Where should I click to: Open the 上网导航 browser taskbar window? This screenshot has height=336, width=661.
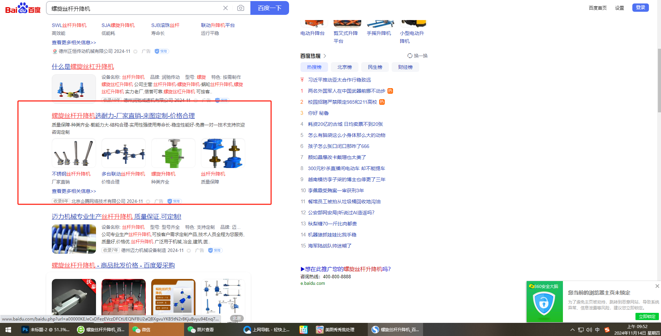(267, 329)
